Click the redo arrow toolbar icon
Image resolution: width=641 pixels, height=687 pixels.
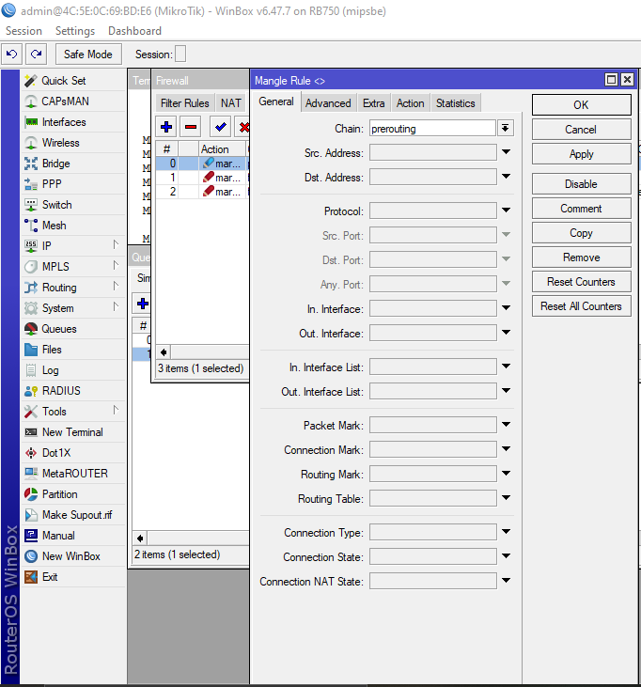(37, 55)
